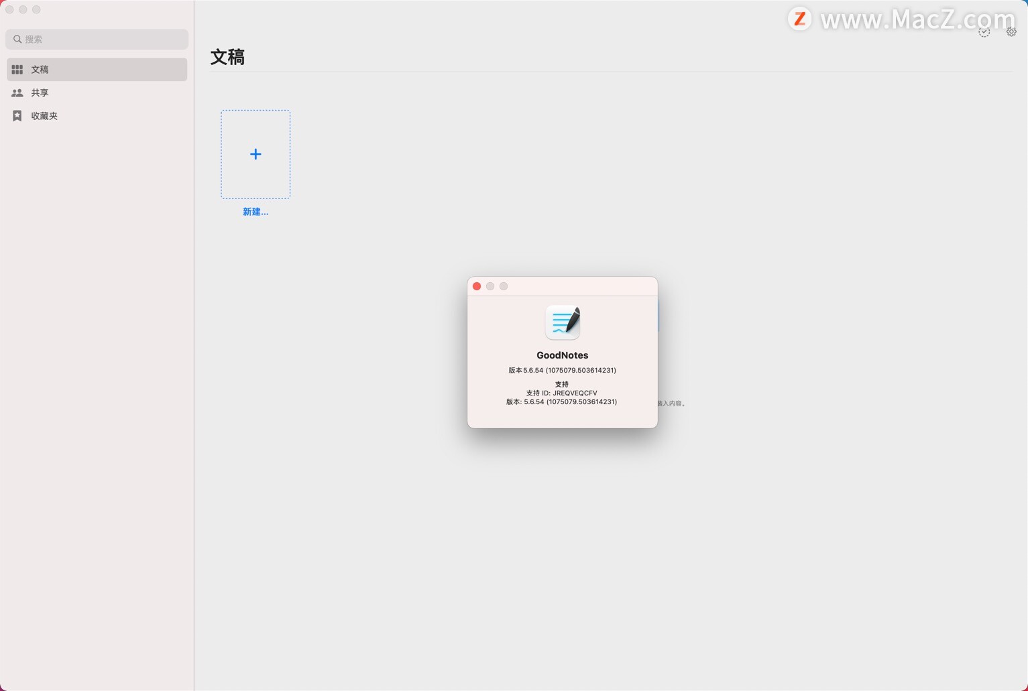Click the main window's red close button
1028x691 pixels.
(x=9, y=9)
